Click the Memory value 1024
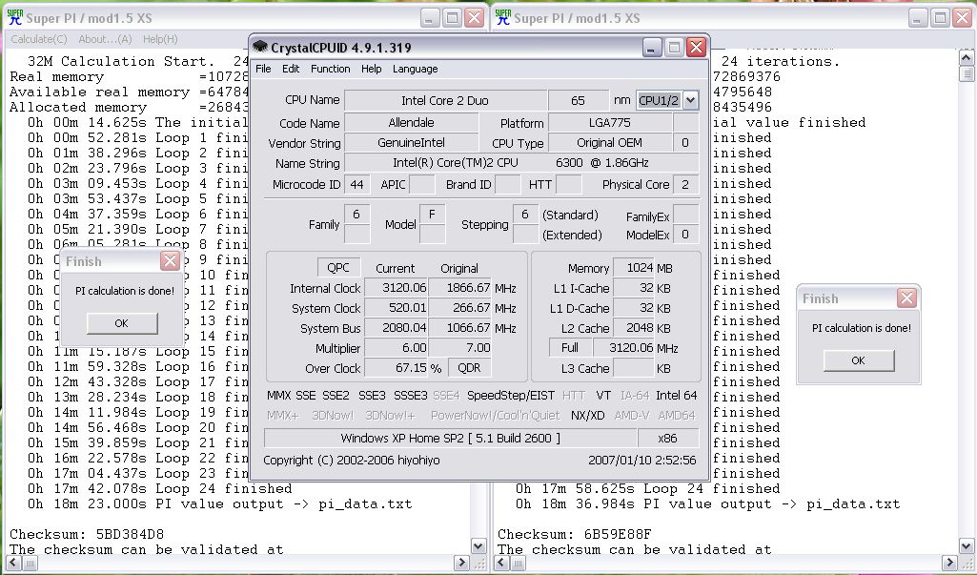Image resolution: width=977 pixels, height=575 pixels. (x=634, y=268)
